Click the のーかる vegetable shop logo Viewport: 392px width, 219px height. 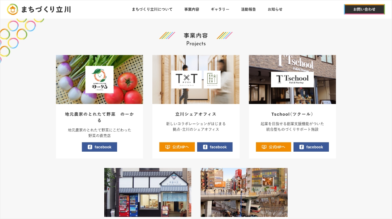click(x=99, y=79)
